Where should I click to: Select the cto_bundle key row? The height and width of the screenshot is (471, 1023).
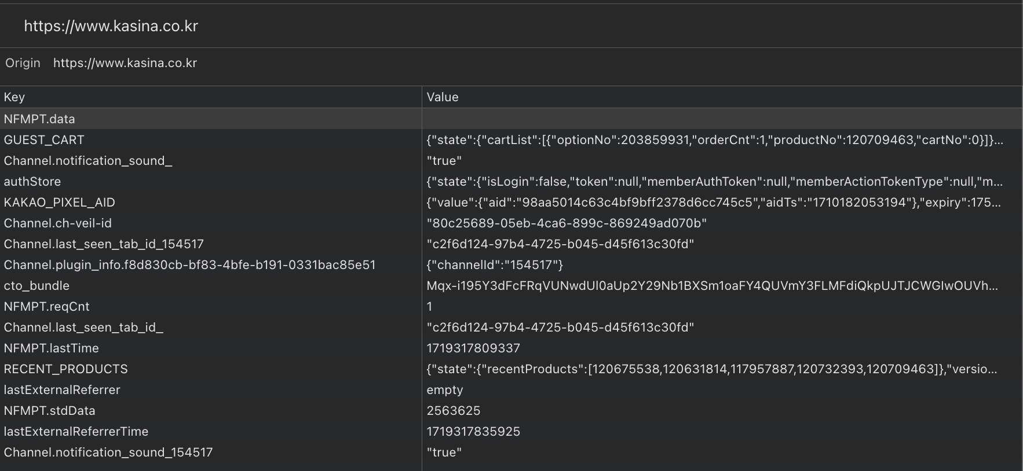36,286
